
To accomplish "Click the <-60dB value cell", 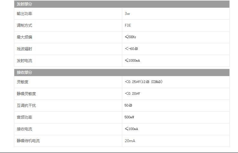I will point(131,49).
